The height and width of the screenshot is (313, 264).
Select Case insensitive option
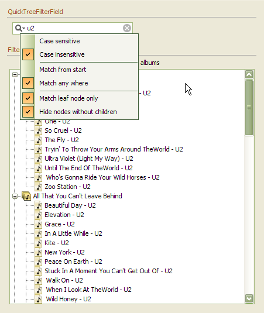[x=79, y=54]
